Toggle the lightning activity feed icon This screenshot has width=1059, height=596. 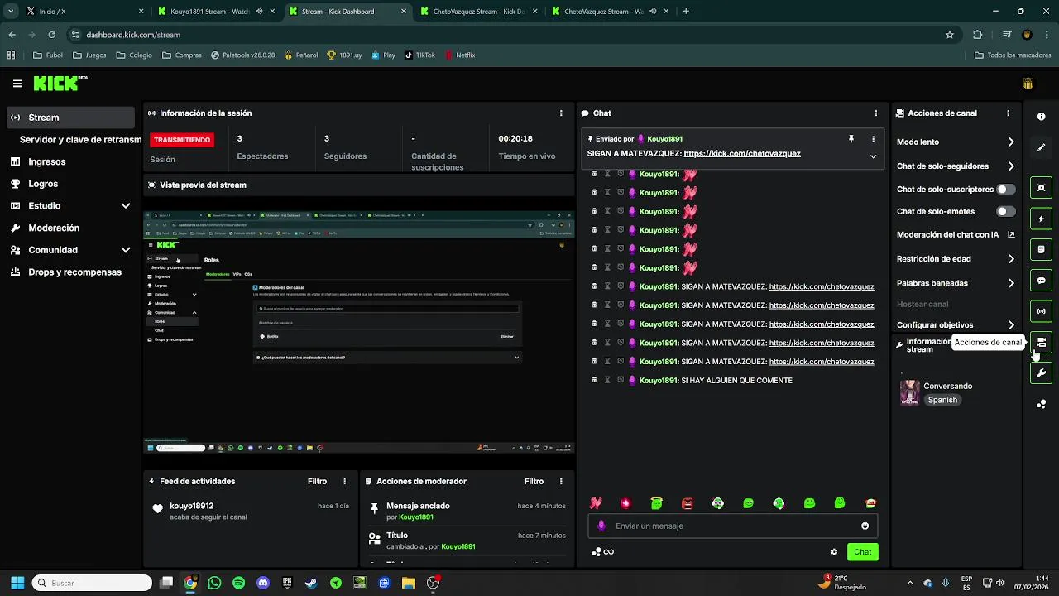pyautogui.click(x=1041, y=219)
